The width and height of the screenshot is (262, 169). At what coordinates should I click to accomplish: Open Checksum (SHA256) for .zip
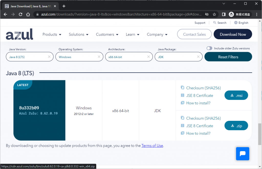point(203,118)
